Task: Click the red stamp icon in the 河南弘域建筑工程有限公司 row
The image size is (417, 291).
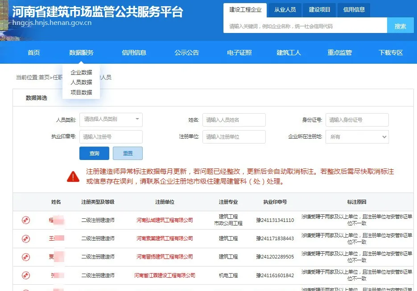Action: pos(26,220)
